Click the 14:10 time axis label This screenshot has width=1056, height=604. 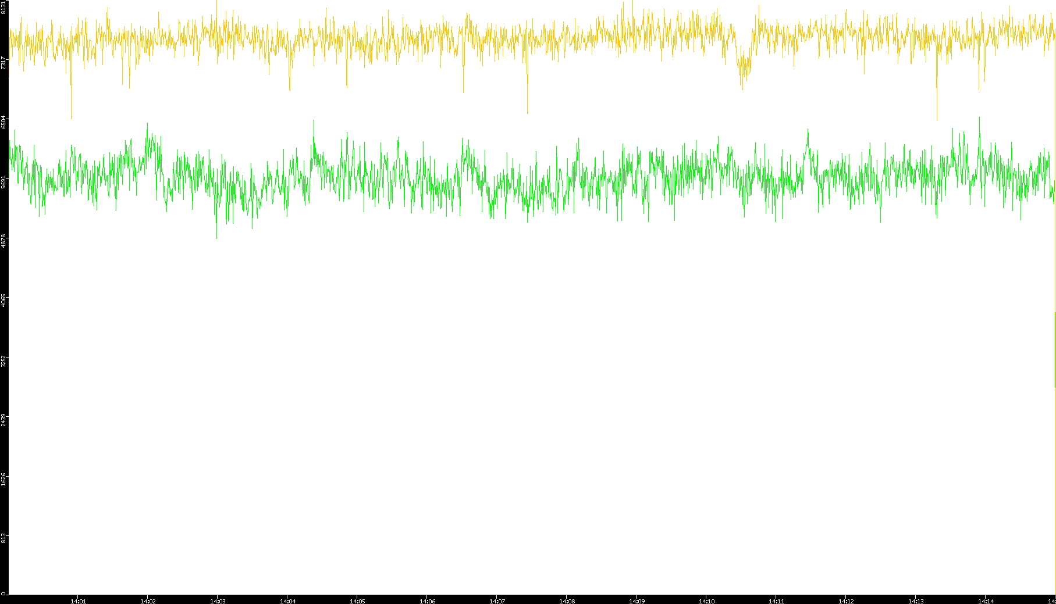coord(706,601)
